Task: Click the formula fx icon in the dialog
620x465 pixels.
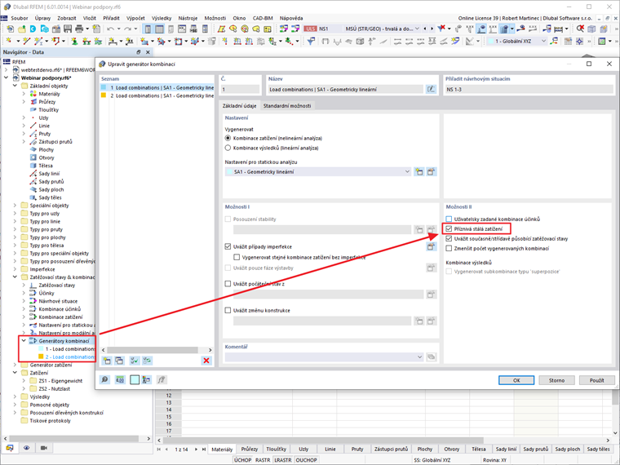Action: [161, 380]
